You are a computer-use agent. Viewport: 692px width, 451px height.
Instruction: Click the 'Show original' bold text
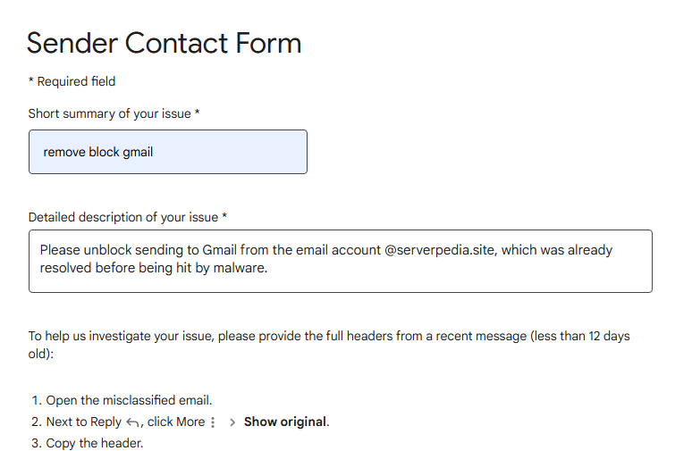click(x=285, y=422)
